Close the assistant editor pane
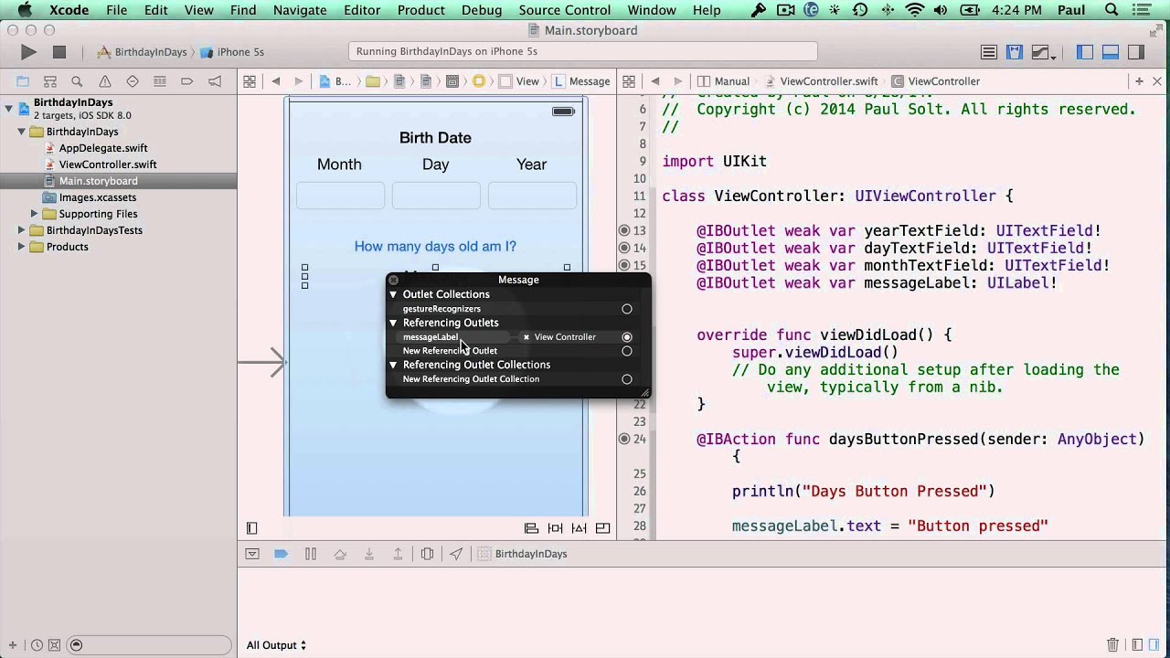Viewport: 1170px width, 658px height. click(x=1157, y=81)
